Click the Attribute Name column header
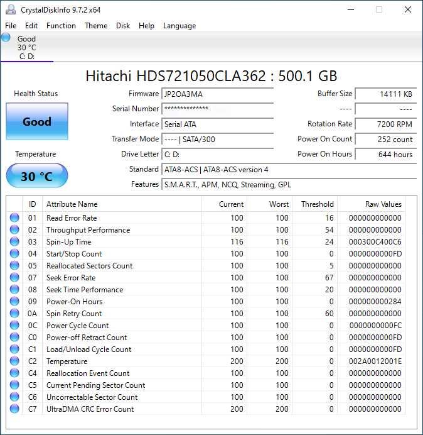The height and width of the screenshot is (435, 423). tap(122, 204)
